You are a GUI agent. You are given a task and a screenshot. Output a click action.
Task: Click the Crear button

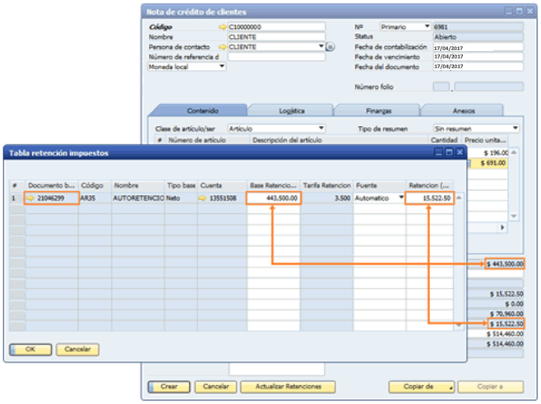click(169, 386)
